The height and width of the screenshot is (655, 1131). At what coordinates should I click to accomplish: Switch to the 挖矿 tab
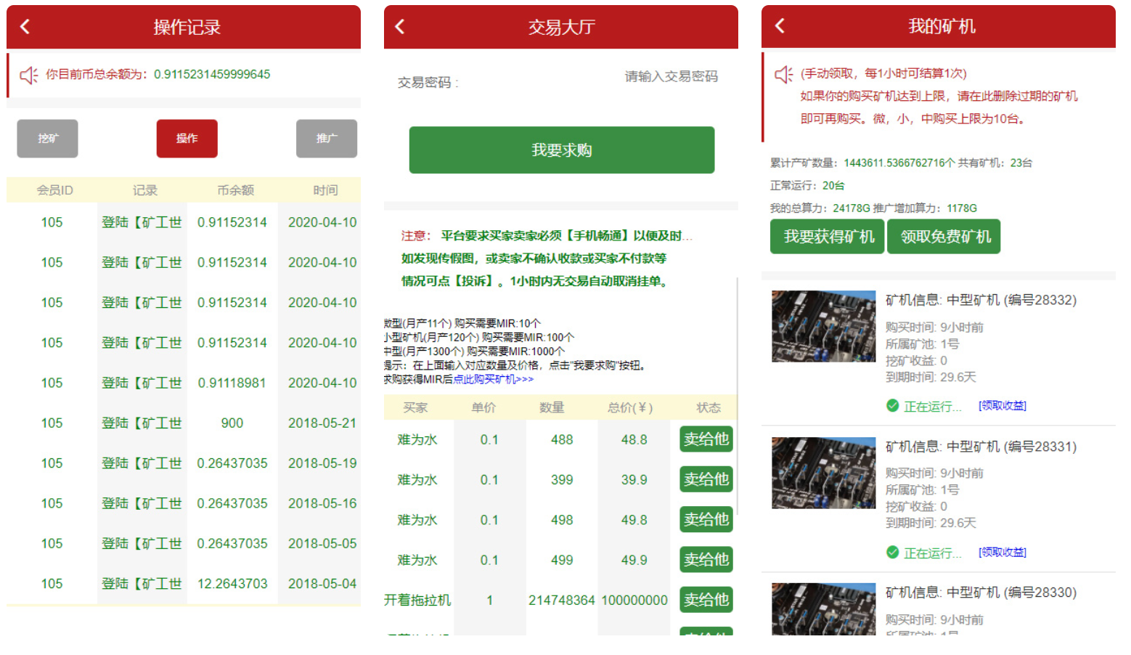coord(47,138)
